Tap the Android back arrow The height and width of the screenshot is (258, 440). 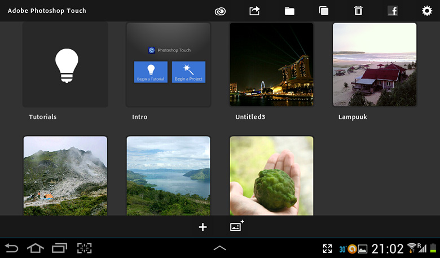[x=11, y=248]
